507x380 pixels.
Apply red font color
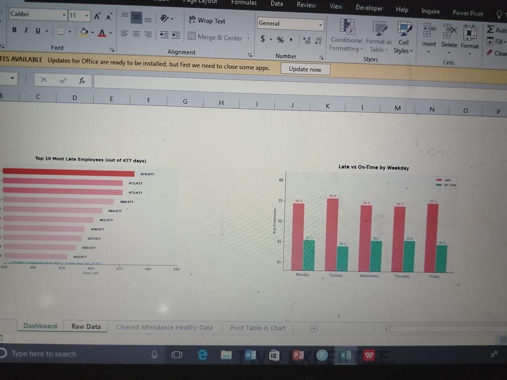click(102, 32)
